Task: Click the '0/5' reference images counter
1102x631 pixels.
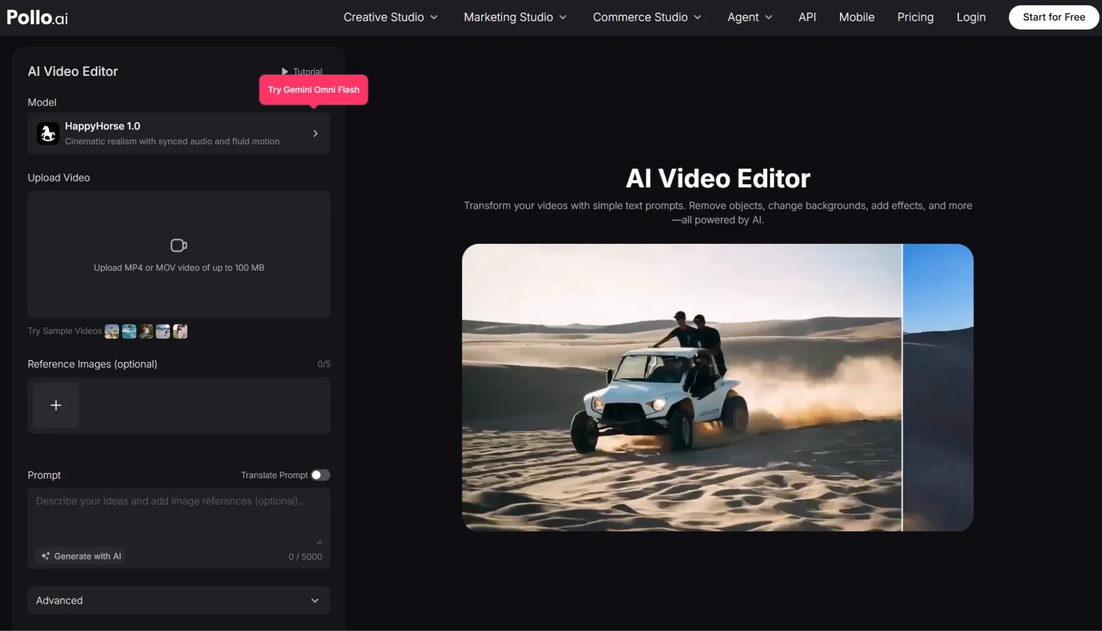Action: point(324,364)
